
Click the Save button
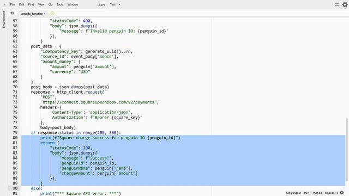(x=102, y=4)
